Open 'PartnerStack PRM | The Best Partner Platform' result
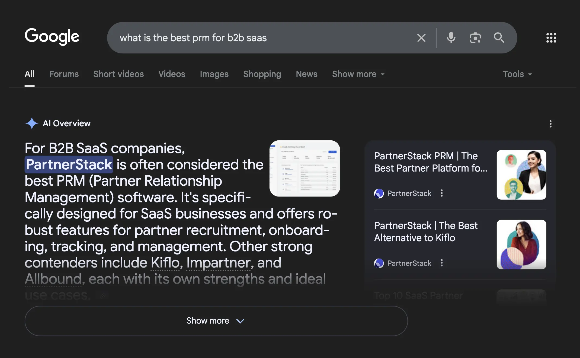The image size is (580, 358). click(431, 162)
